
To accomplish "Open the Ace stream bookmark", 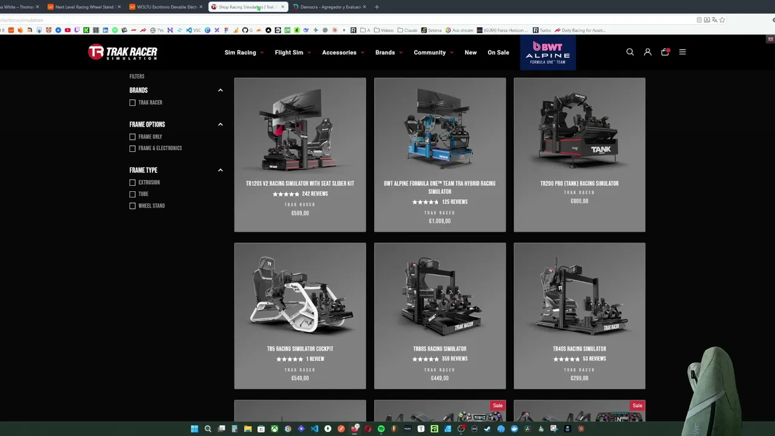I will [459, 30].
